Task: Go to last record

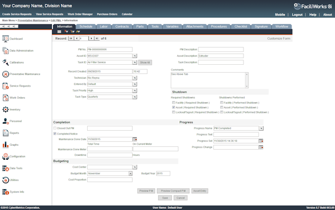Action: click(97, 39)
